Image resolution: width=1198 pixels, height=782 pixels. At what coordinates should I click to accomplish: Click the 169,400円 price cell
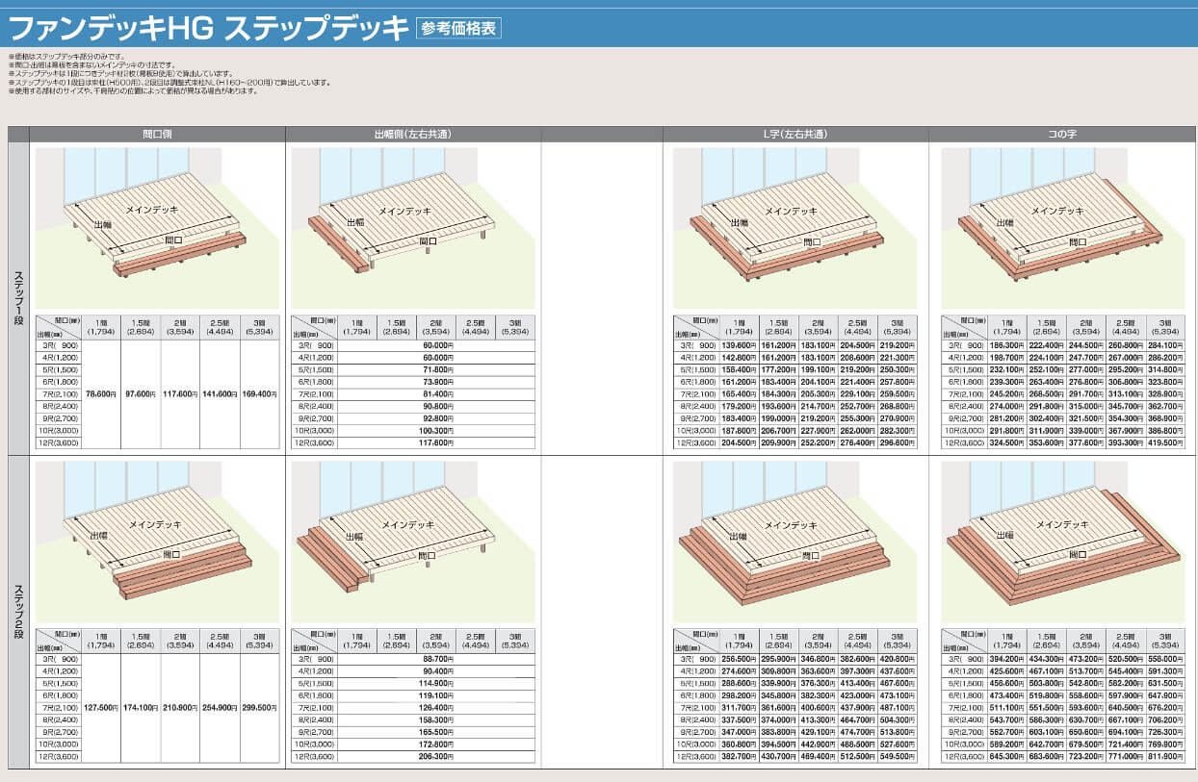[x=260, y=393]
